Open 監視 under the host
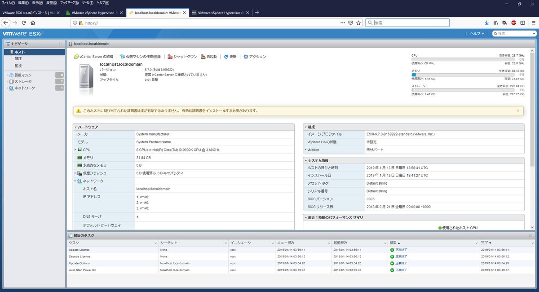 click(x=18, y=66)
